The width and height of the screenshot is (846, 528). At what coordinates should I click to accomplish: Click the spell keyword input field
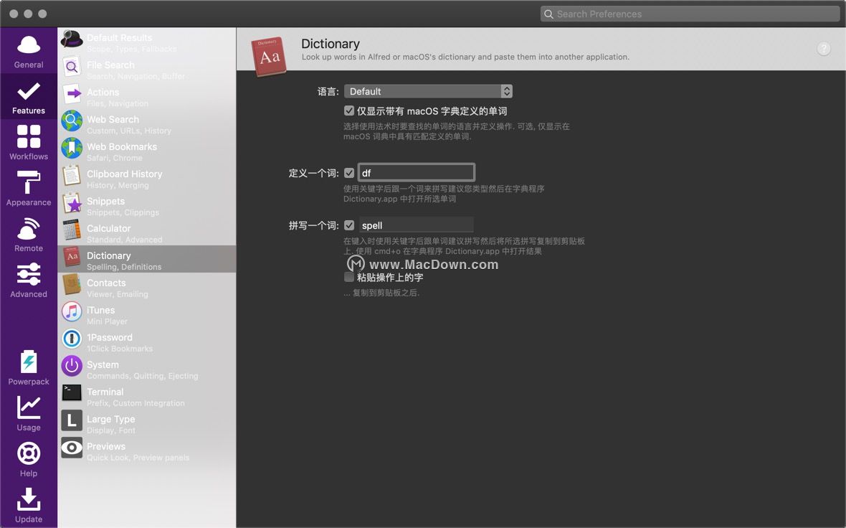[416, 225]
